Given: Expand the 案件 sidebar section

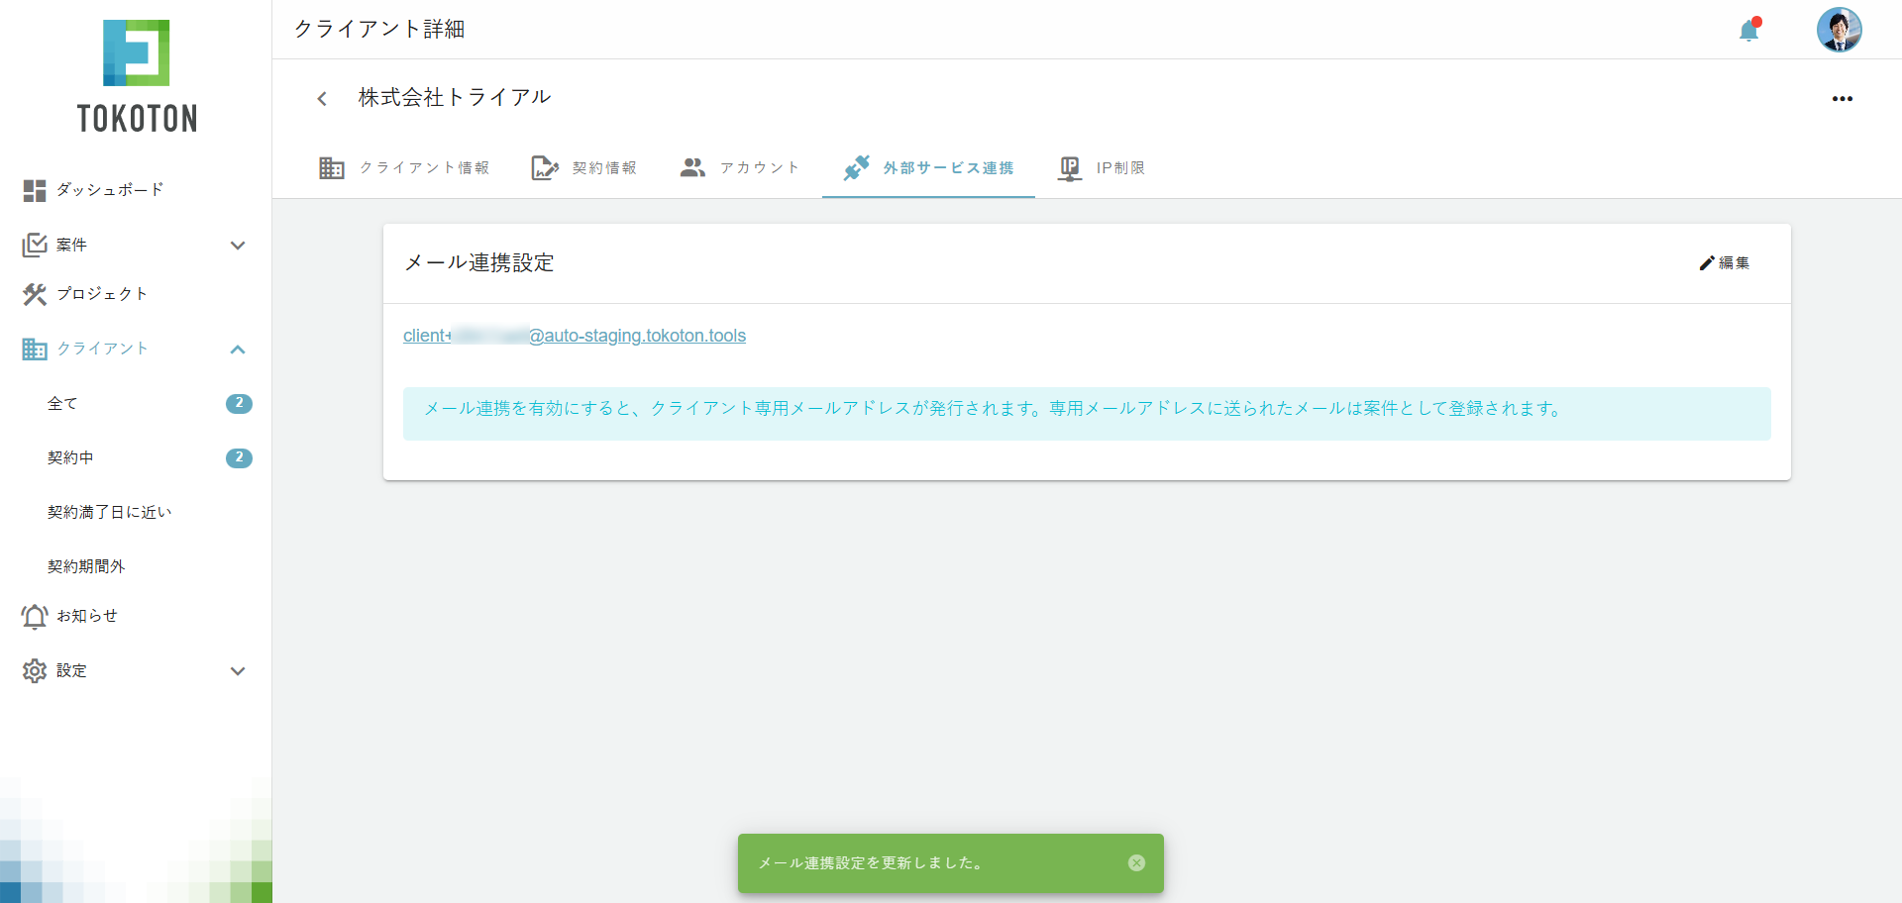Looking at the screenshot, I should coord(238,245).
